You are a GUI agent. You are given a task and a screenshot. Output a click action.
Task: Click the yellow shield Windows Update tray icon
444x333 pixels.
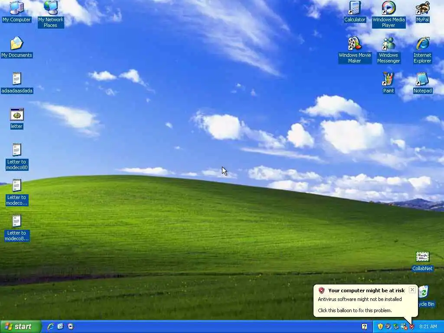pos(380,326)
